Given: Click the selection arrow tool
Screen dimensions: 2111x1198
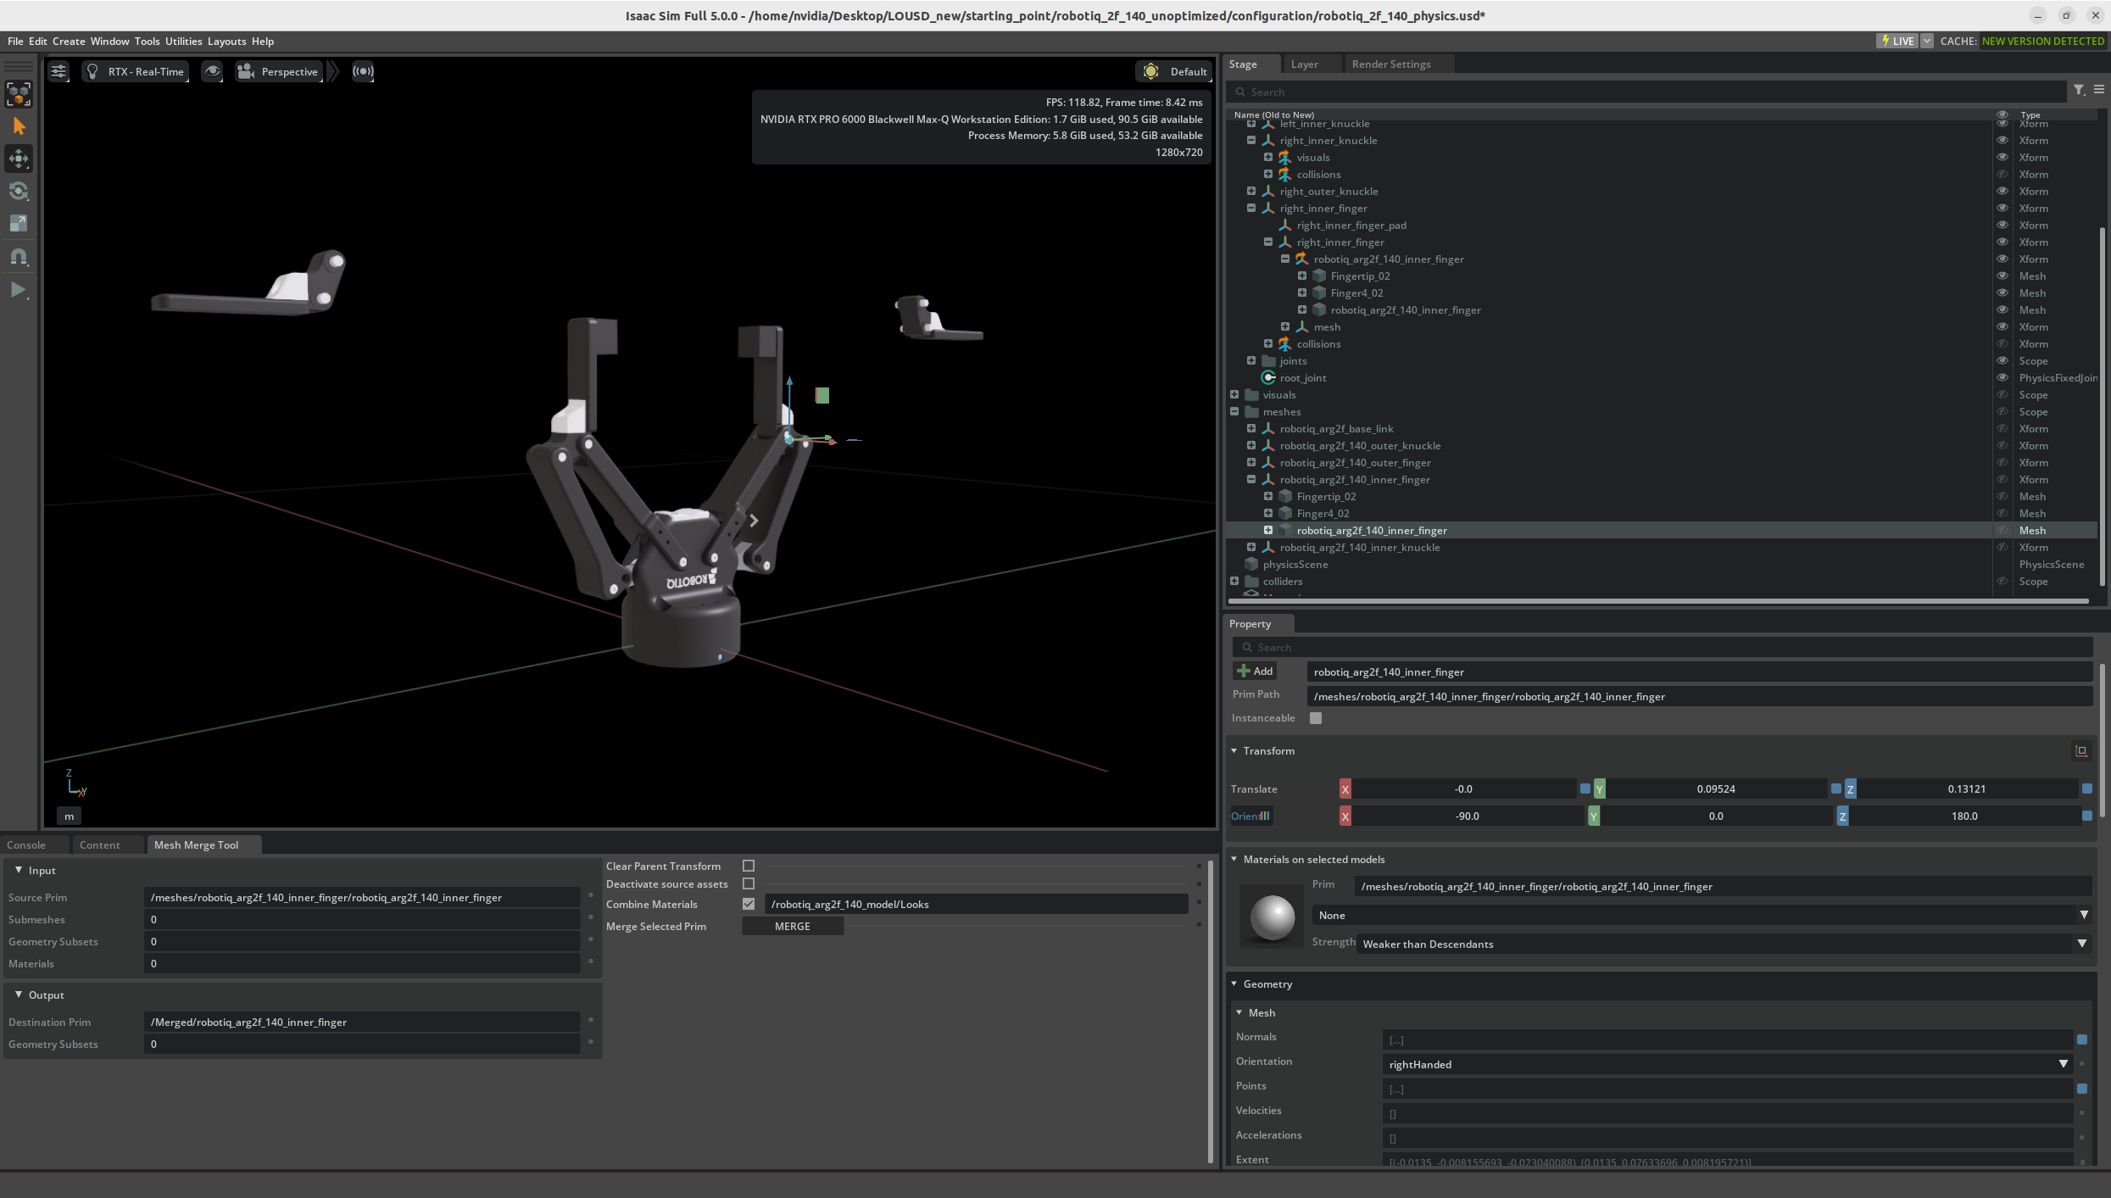Looking at the screenshot, I should [19, 126].
